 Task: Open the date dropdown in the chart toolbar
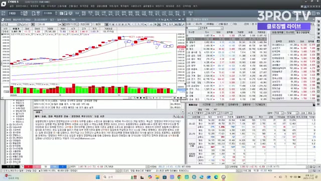coord(77,25)
